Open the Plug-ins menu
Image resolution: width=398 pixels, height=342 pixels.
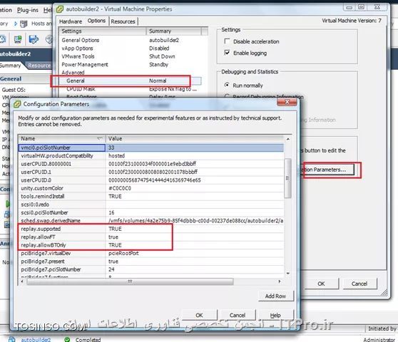[x=28, y=10]
